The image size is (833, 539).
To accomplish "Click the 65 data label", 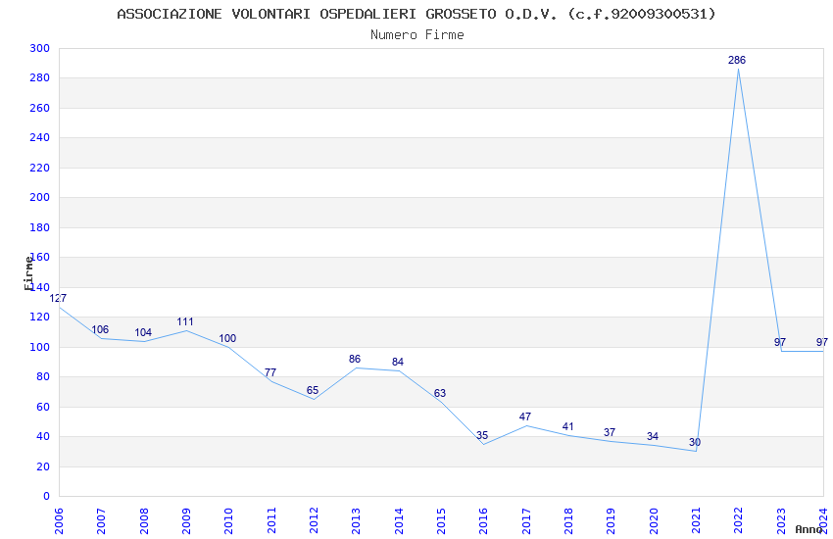I will pos(313,390).
